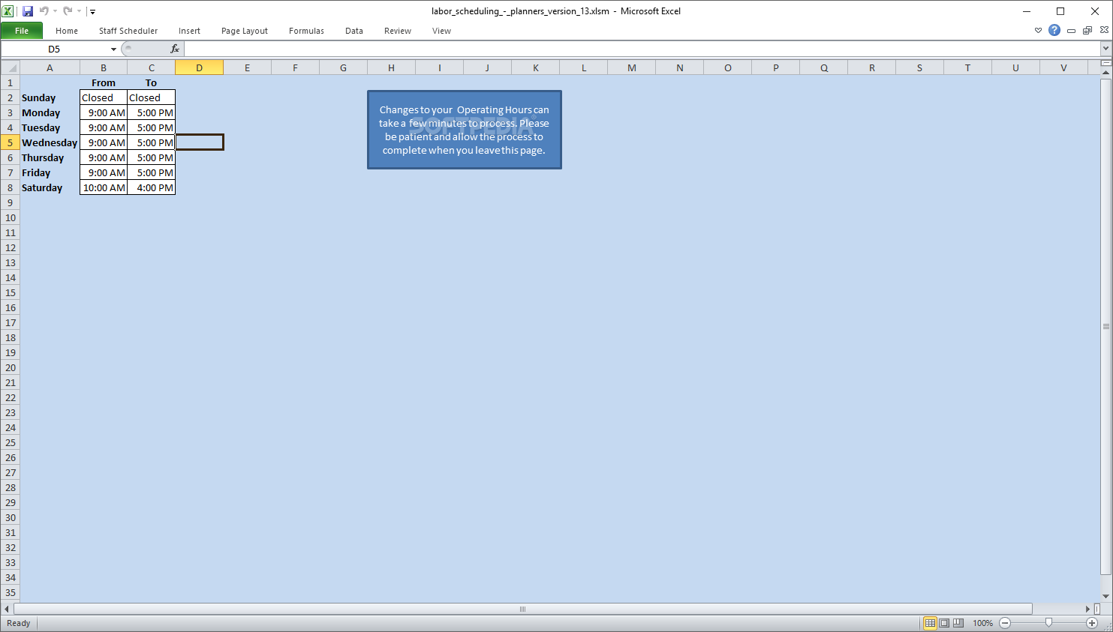Click the horizontal split box beside scrollbar

click(x=1096, y=609)
